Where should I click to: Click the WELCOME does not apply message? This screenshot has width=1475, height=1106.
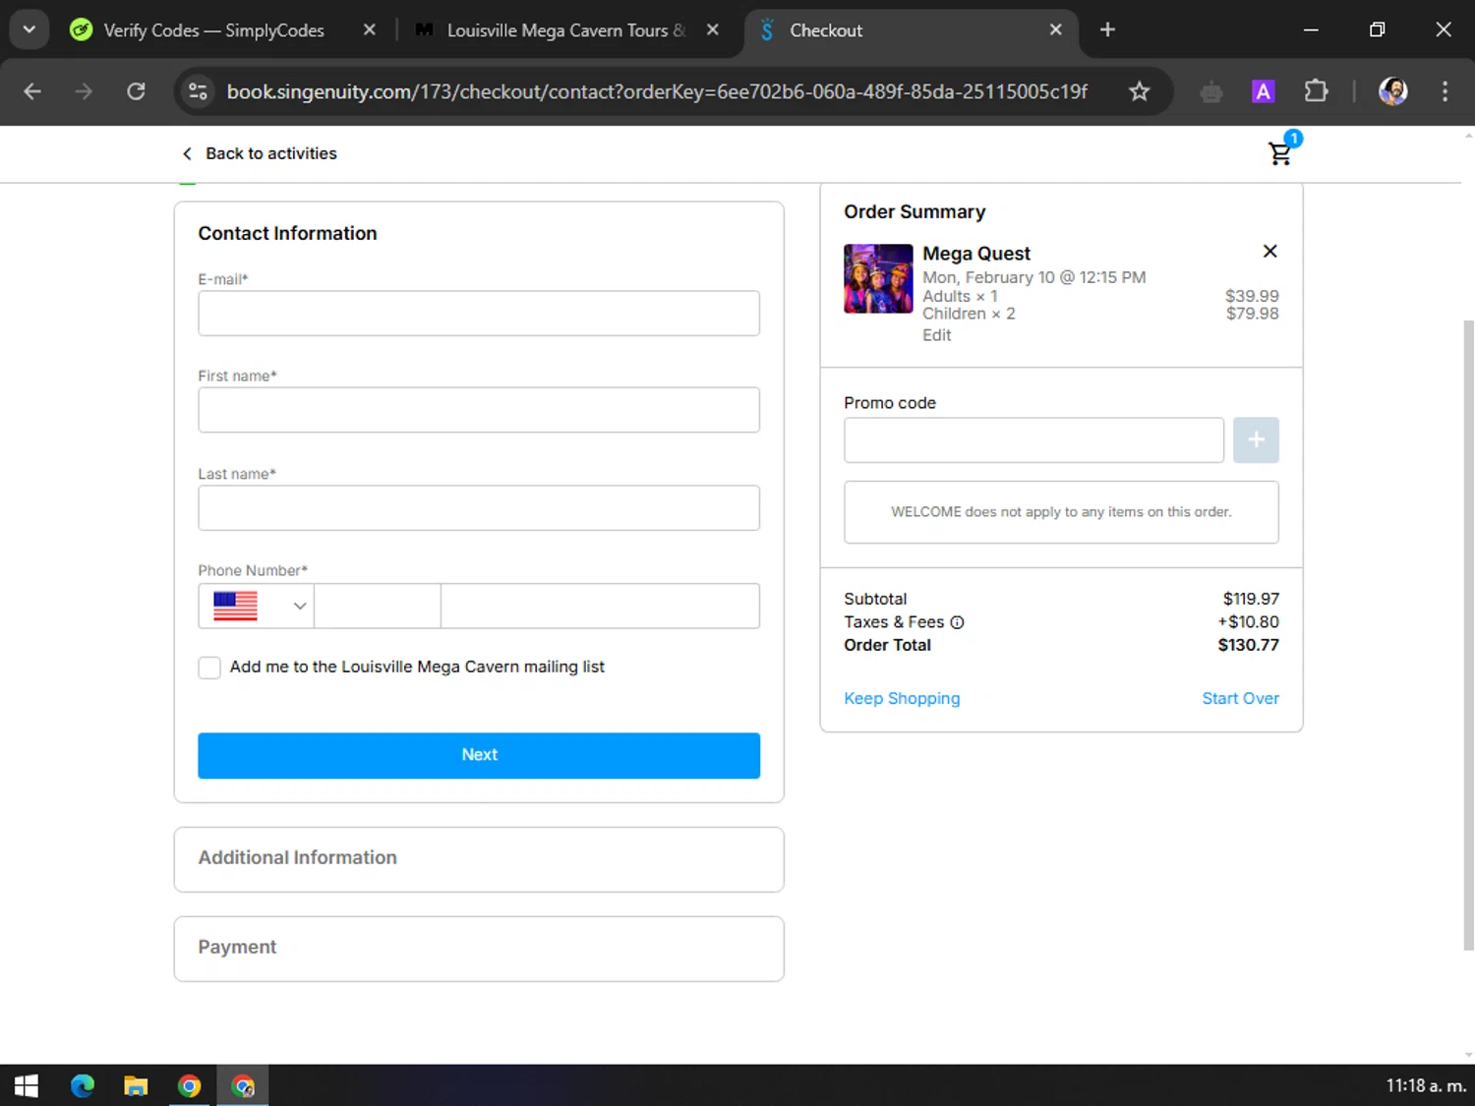click(1061, 512)
